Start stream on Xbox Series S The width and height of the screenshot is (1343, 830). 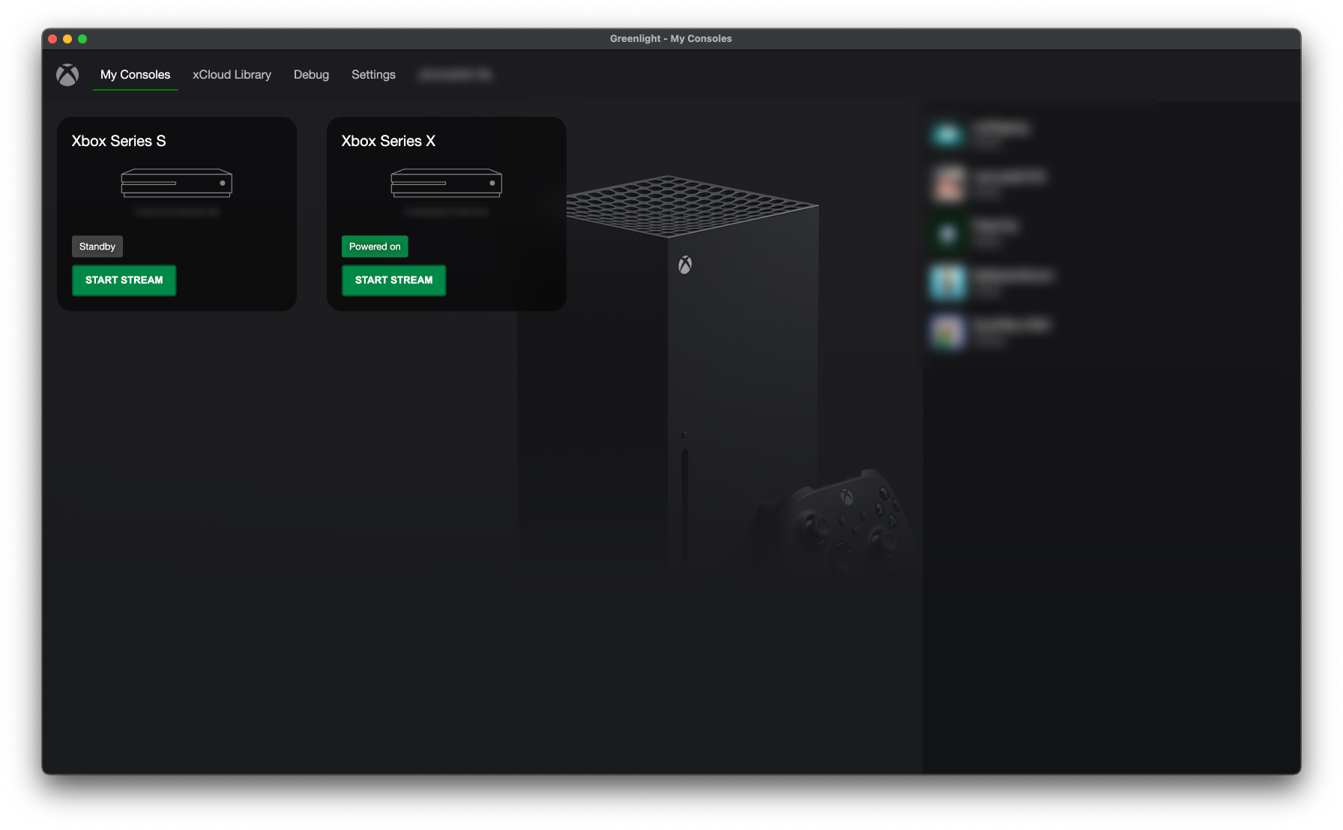[124, 280]
